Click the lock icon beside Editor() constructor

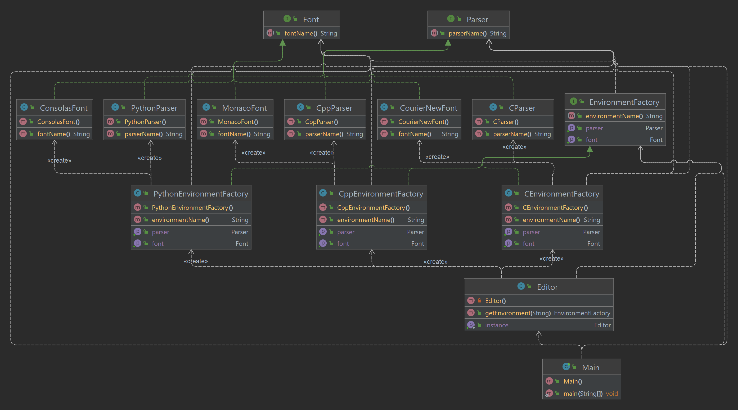479,300
